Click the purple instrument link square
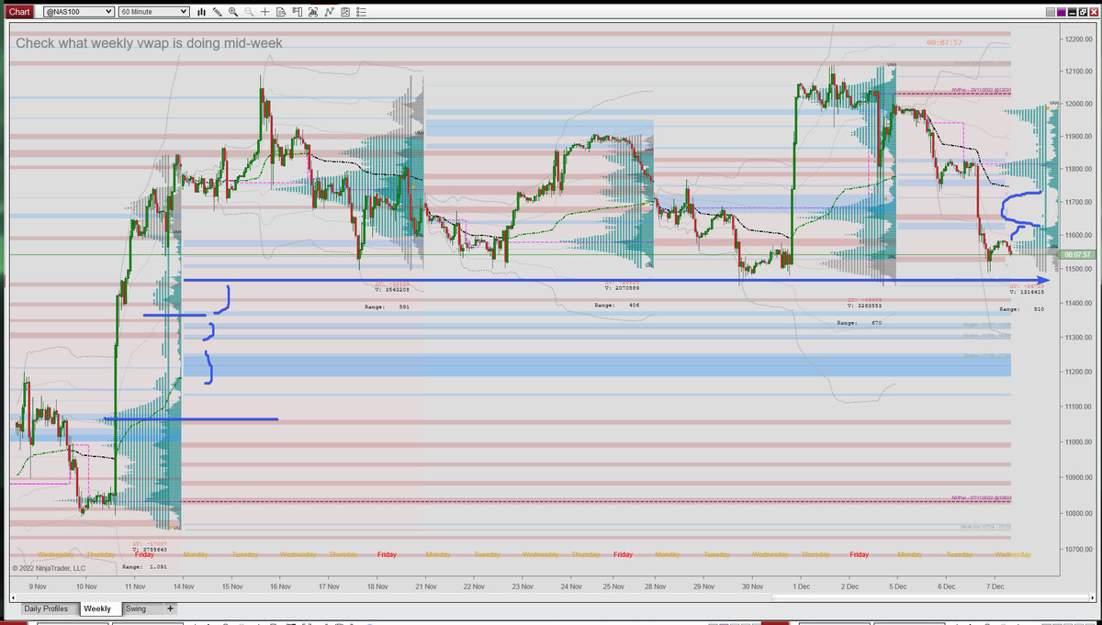 pos(1062,12)
